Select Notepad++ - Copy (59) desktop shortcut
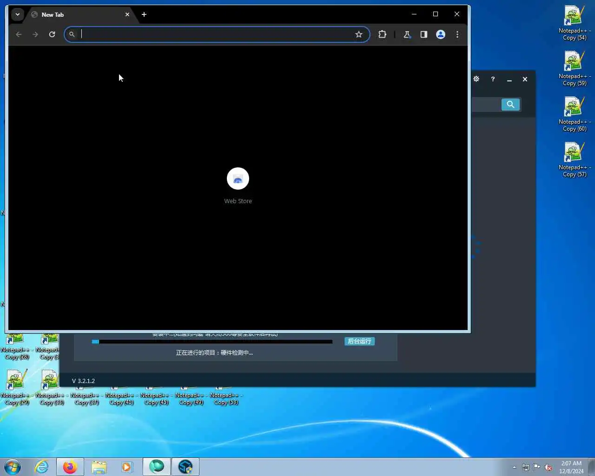This screenshot has width=595, height=476. (x=575, y=69)
